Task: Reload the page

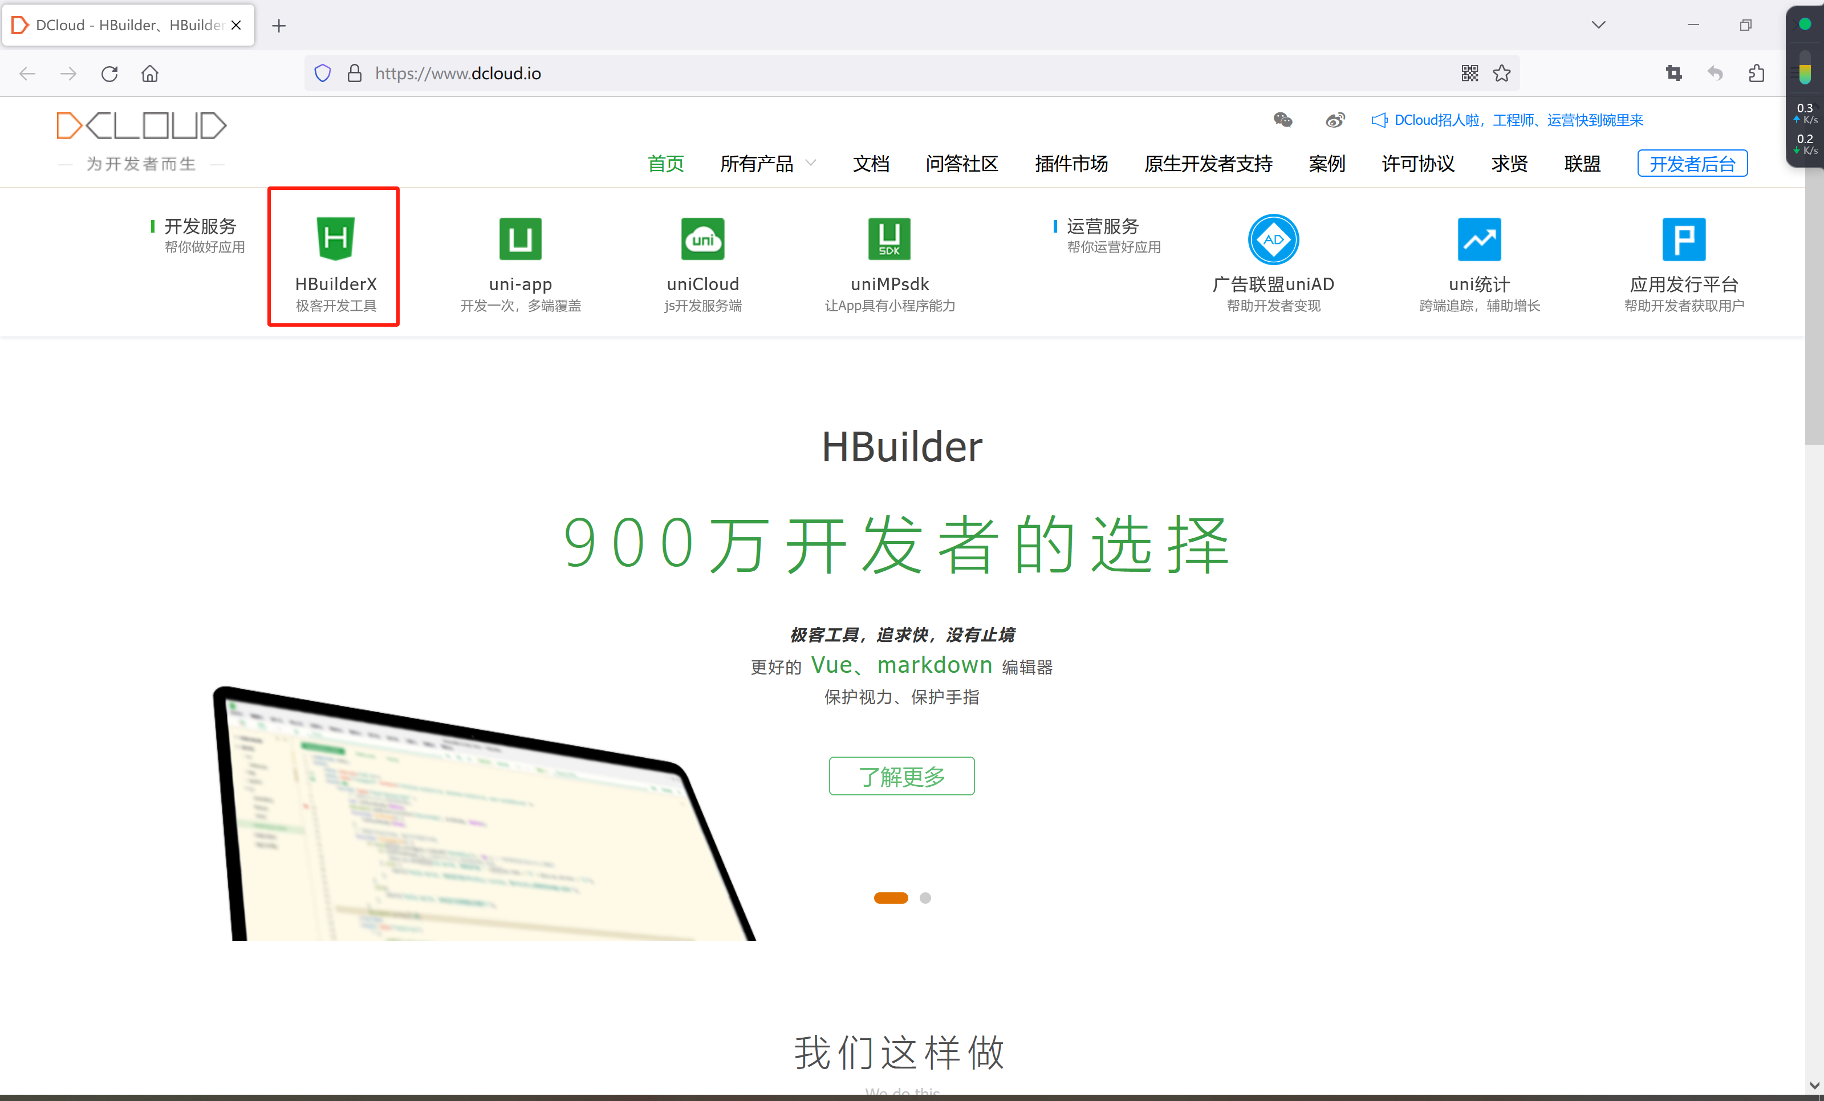Action: (109, 74)
